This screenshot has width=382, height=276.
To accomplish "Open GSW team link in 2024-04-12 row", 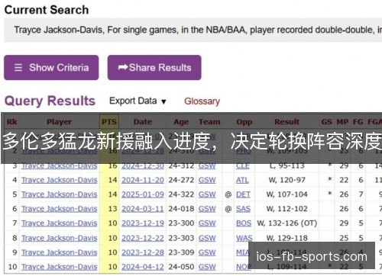I will coord(207,267).
